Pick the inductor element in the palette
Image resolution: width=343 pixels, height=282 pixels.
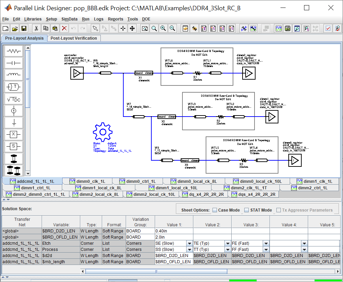pos(14,75)
